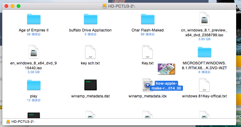
Task: Click the 3.58 GB file size text
Action: click(34, 72)
